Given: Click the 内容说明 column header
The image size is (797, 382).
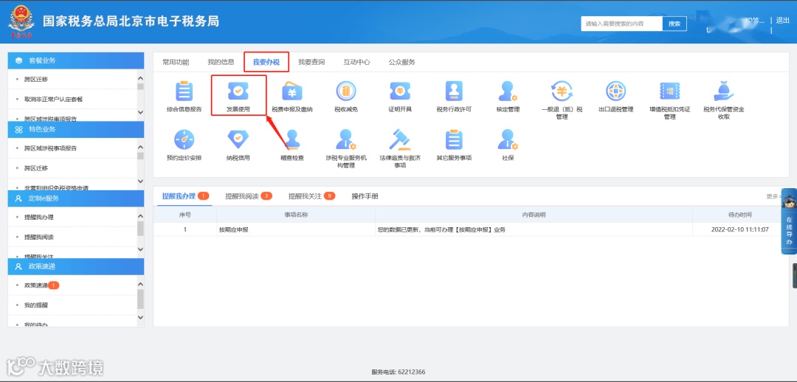Looking at the screenshot, I should [x=534, y=215].
